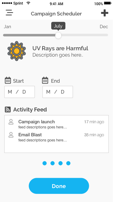Viewport: 113px width, 202px height.
Task: Tap the Done button
Action: coord(59,186)
